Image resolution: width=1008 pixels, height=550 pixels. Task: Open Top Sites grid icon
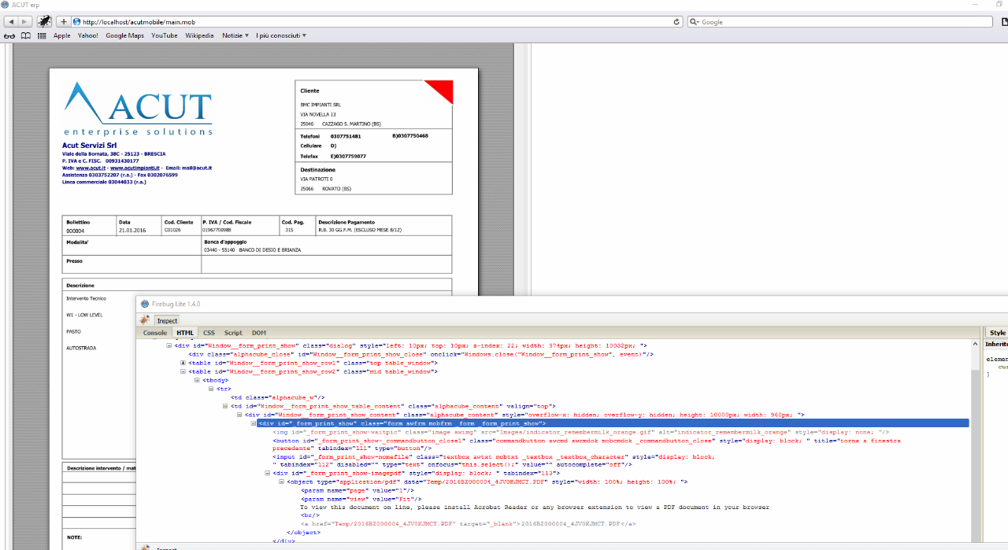coord(41,35)
